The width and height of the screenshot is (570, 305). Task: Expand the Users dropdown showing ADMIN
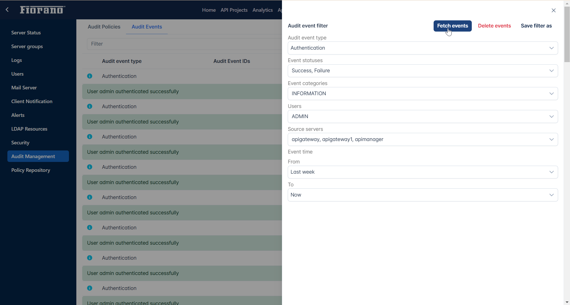click(x=423, y=116)
